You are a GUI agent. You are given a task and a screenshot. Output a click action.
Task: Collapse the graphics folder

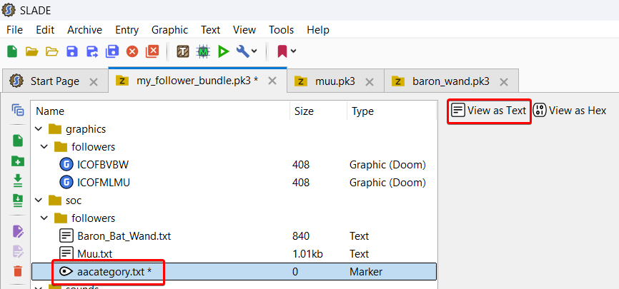(x=39, y=129)
